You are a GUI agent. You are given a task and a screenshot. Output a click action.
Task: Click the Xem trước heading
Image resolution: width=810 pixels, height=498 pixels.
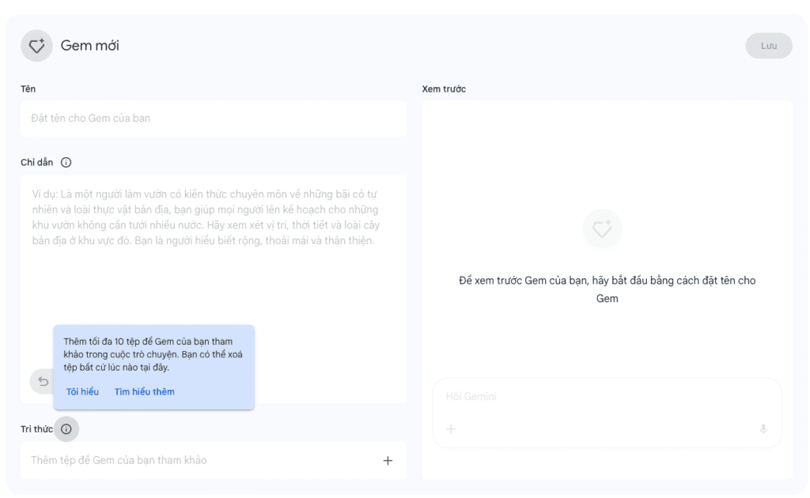pyautogui.click(x=444, y=89)
